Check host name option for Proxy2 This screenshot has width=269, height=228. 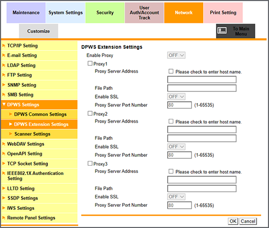171,122
